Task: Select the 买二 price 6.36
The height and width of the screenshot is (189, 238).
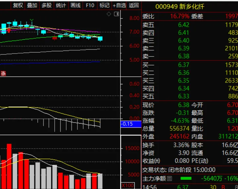Action: (x=184, y=73)
